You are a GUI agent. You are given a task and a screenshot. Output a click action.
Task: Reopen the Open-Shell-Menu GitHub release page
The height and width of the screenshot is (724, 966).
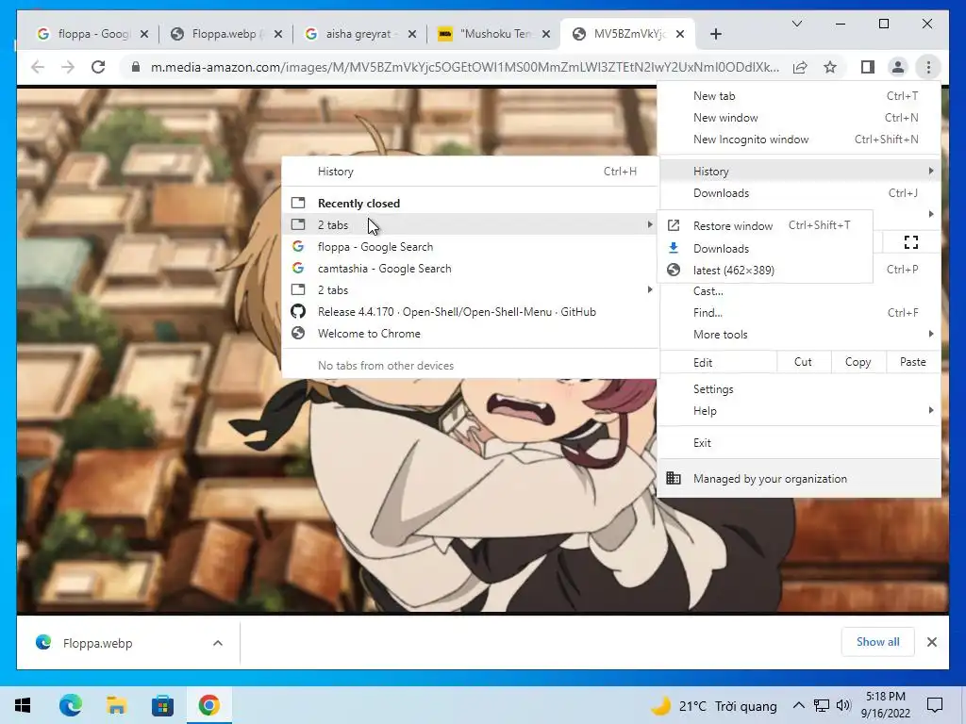[471, 311]
